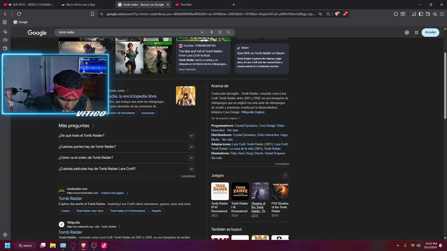Open options menu beside 'Más preguntas'
Screen dimensions: 447x251
pos(94,125)
